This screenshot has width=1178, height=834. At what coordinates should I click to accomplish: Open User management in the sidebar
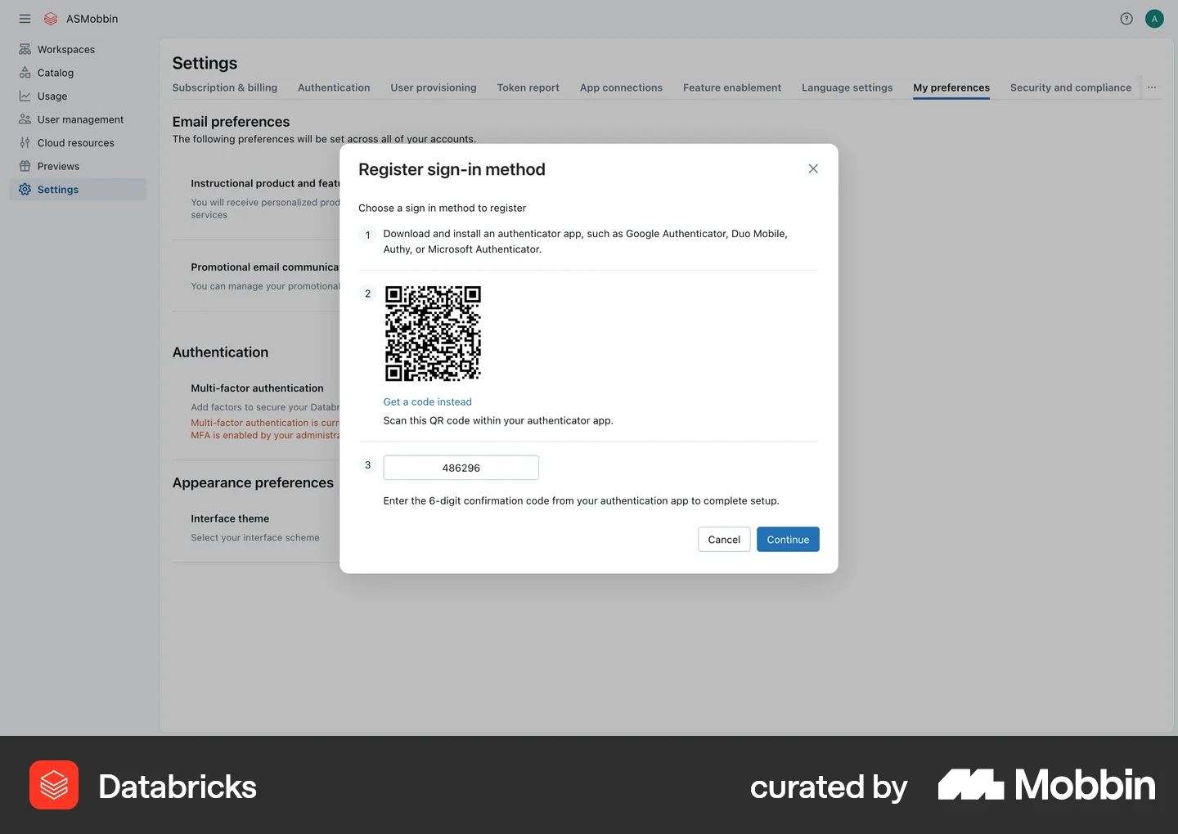pos(79,119)
